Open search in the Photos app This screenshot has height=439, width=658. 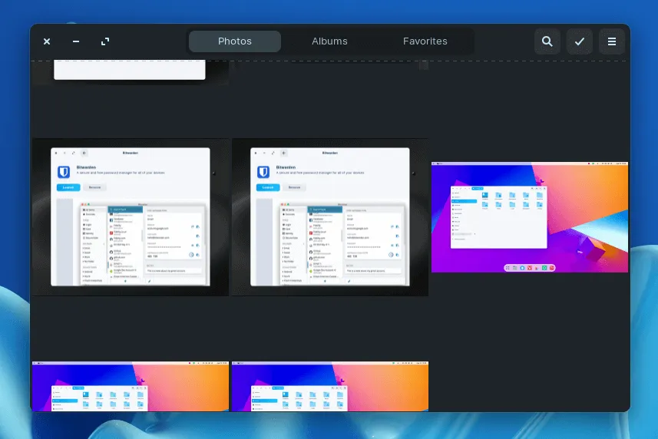tap(547, 41)
